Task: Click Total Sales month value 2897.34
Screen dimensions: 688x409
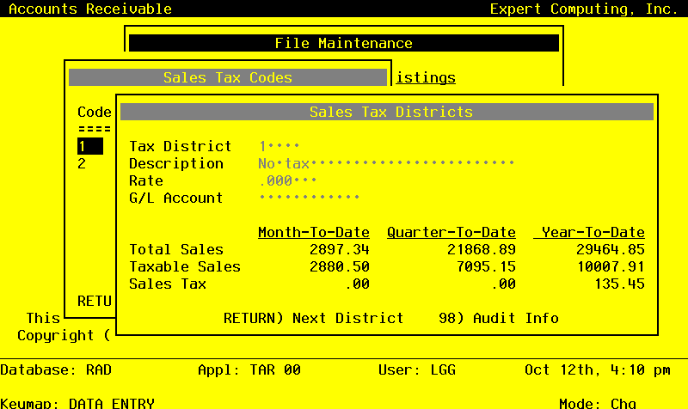Action: coord(339,249)
